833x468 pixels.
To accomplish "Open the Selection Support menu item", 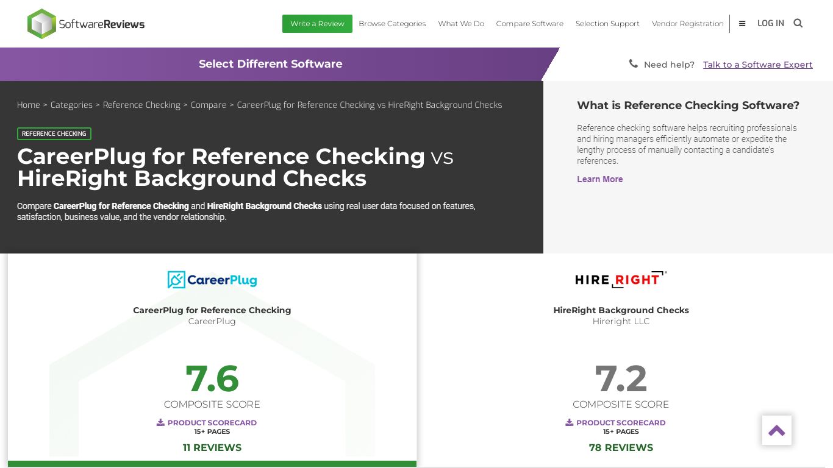I will [x=607, y=24].
